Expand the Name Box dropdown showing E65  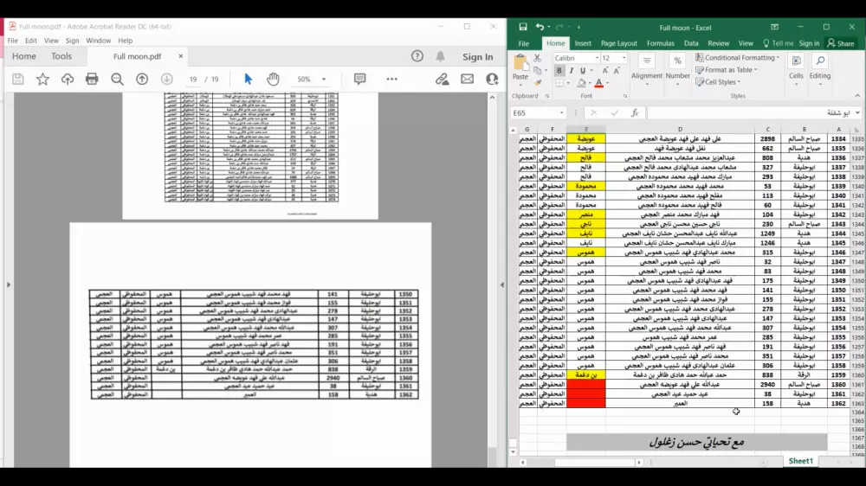click(x=562, y=112)
